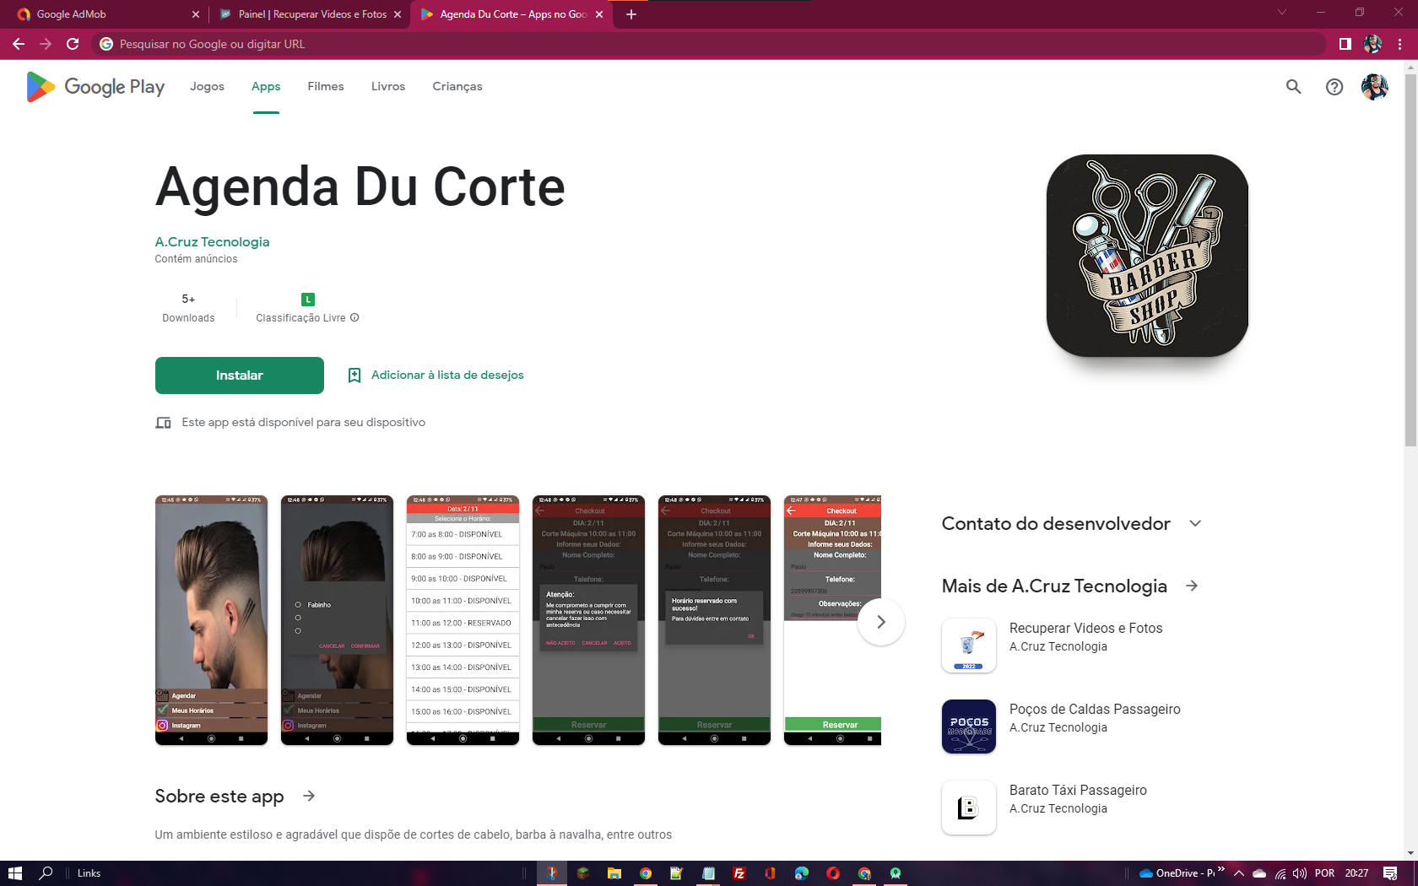Expand Contato do desenvolvedor section
This screenshot has width=1418, height=886.
(1195, 524)
